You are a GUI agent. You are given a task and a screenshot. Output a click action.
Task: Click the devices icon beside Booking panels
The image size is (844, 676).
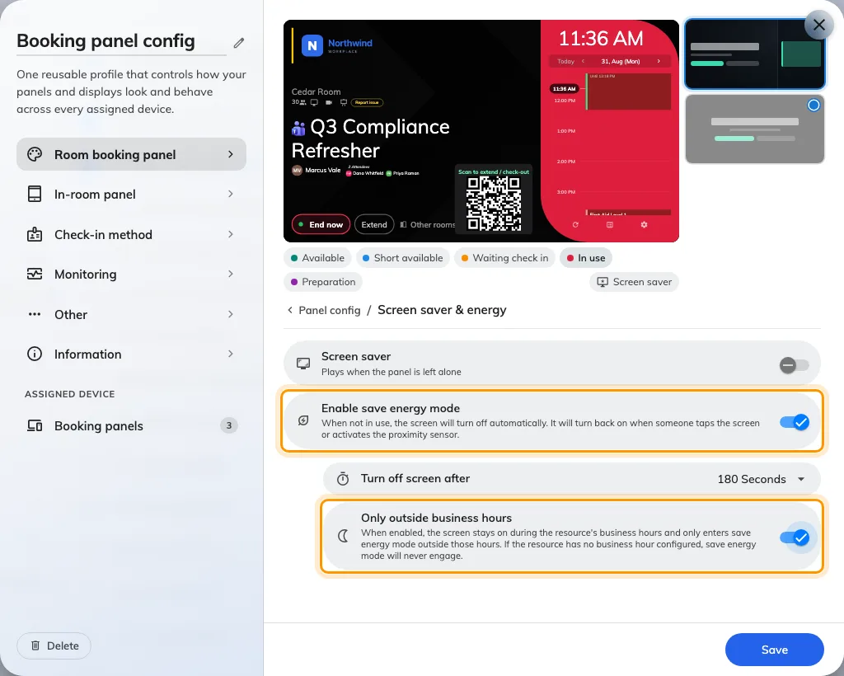coord(35,425)
